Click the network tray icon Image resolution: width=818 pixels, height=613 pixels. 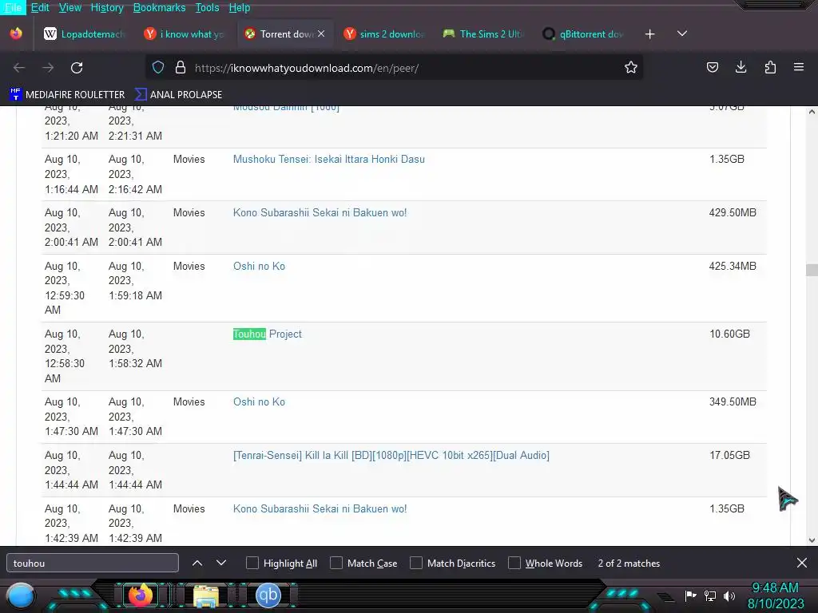[710, 595]
